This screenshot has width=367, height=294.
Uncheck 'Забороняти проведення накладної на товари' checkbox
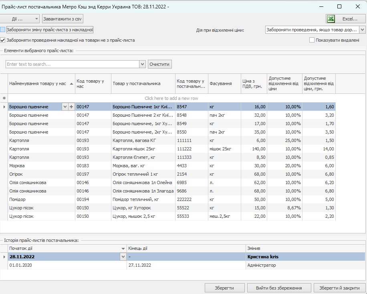3,40
